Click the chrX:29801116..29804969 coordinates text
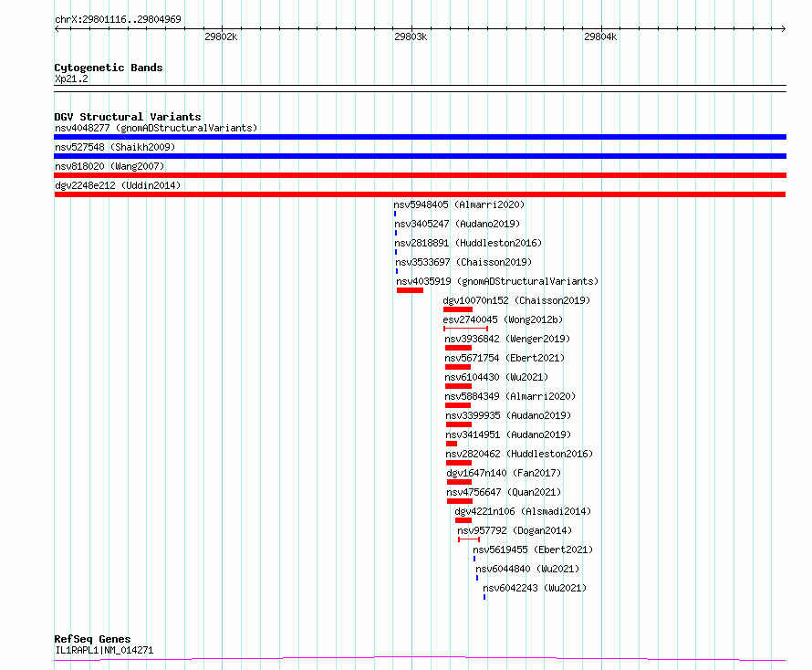This screenshot has height=670, width=812. tap(118, 20)
